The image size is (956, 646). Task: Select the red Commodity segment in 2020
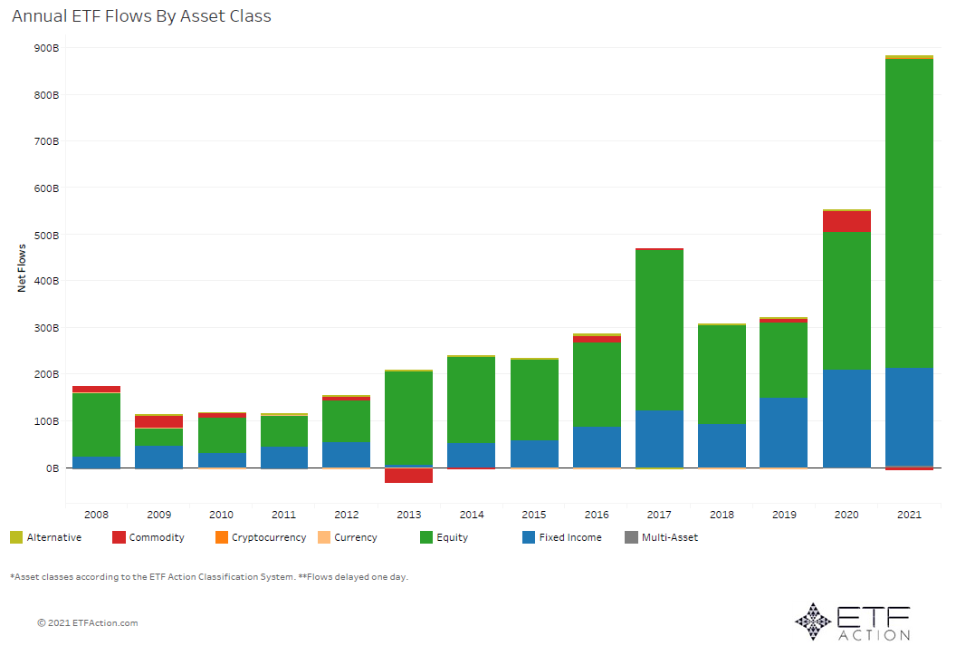pos(846,221)
